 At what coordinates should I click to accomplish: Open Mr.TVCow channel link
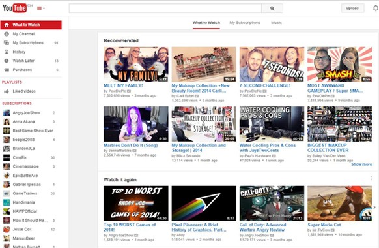(321, 230)
